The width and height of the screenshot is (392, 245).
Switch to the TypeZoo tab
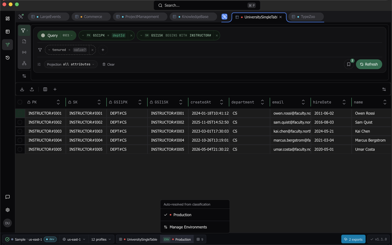point(306,17)
